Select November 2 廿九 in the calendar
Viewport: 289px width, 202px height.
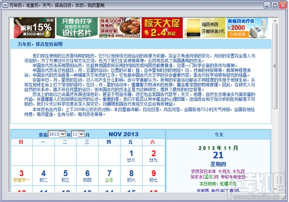tap(153, 156)
